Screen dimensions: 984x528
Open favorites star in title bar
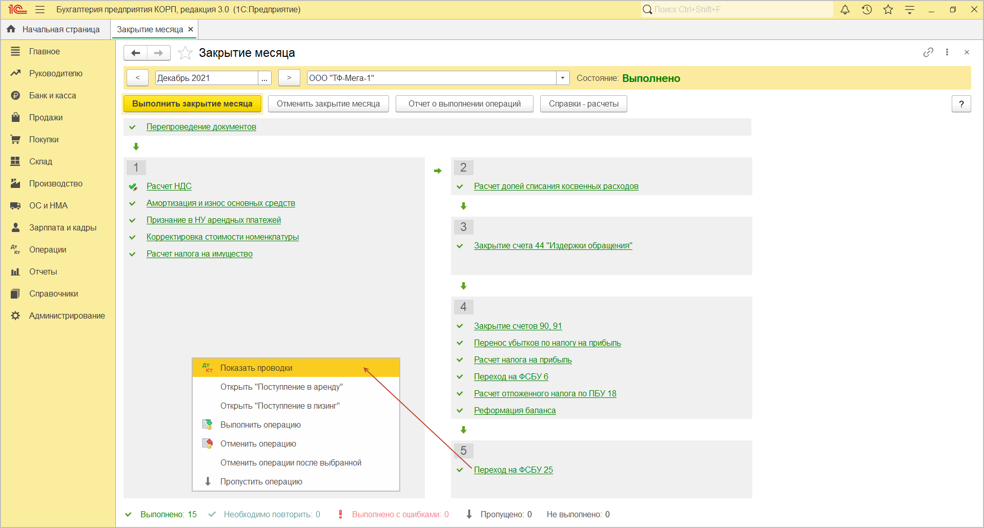[x=888, y=10]
